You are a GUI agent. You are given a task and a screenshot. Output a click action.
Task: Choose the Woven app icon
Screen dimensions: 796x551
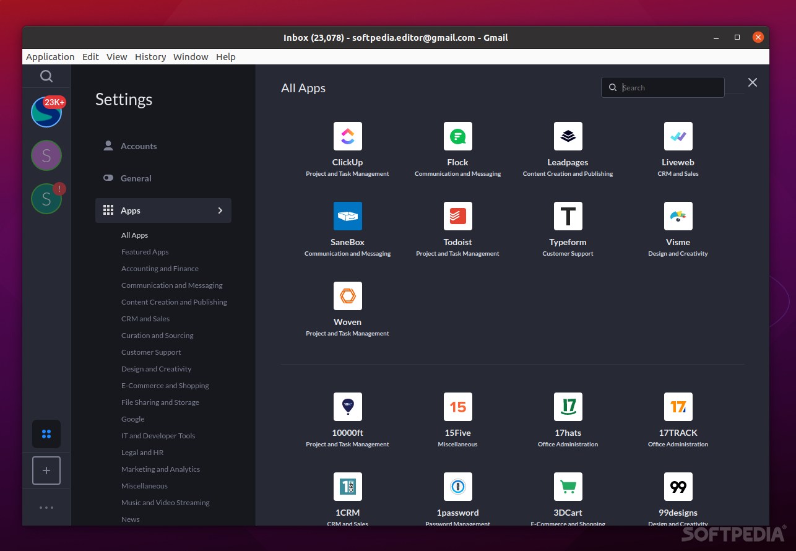coord(348,296)
